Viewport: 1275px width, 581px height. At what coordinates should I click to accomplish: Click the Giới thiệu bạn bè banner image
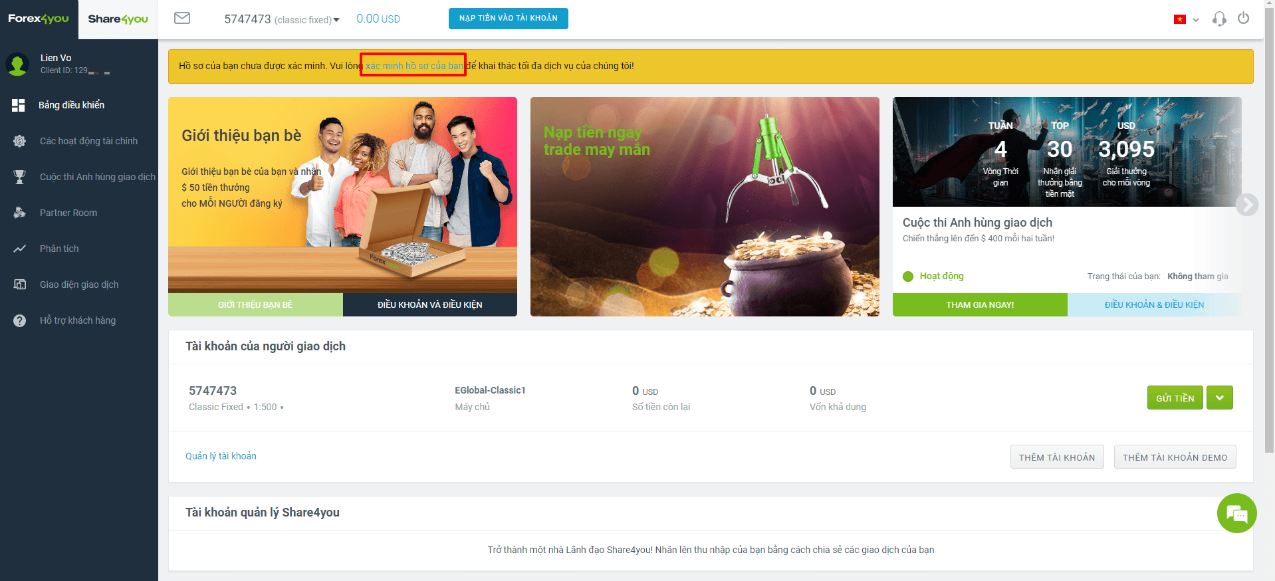[x=342, y=195]
